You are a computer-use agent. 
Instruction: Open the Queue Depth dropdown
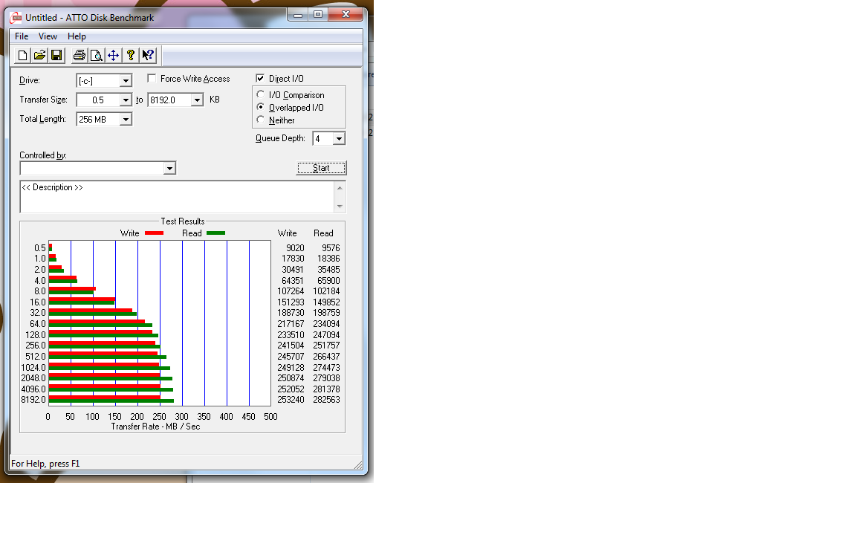[339, 139]
